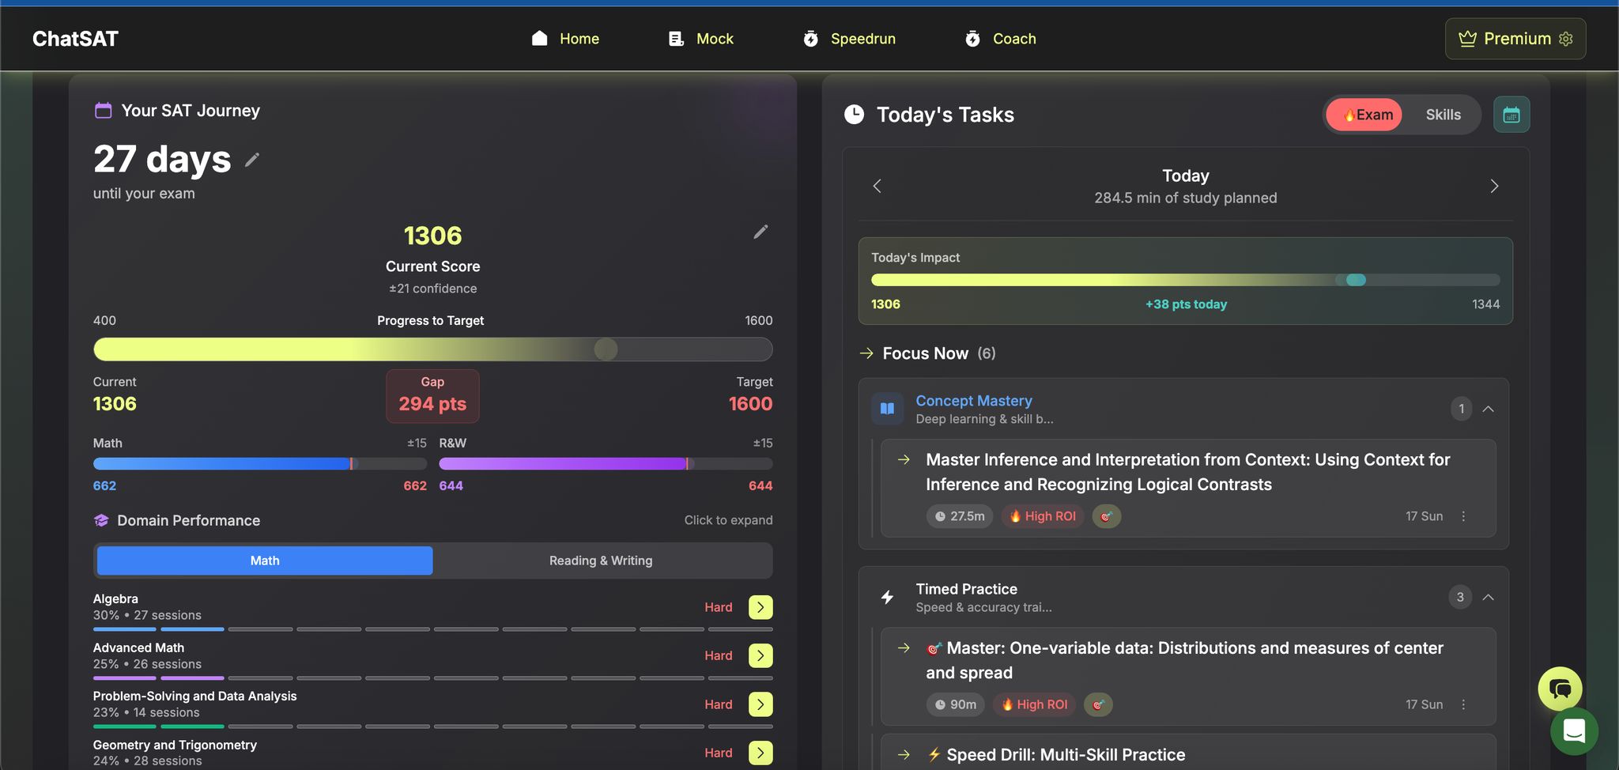Click the Progress to Target slider handle
The image size is (1619, 770).
coord(606,349)
